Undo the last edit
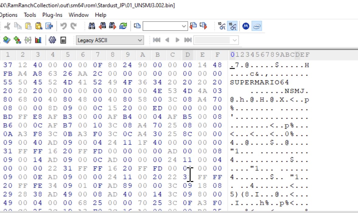Screen dimensions: 358x213 [x=63, y=26]
